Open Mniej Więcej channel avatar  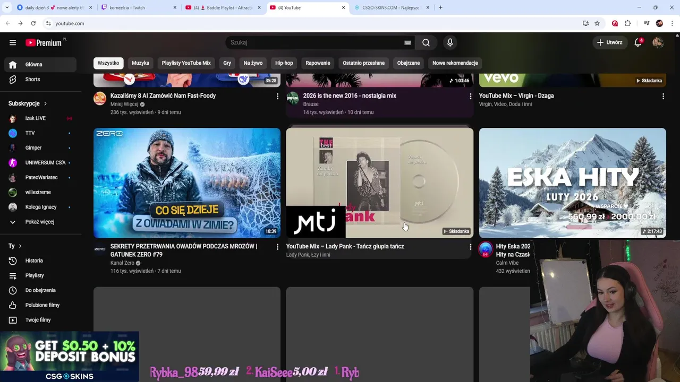click(100, 98)
